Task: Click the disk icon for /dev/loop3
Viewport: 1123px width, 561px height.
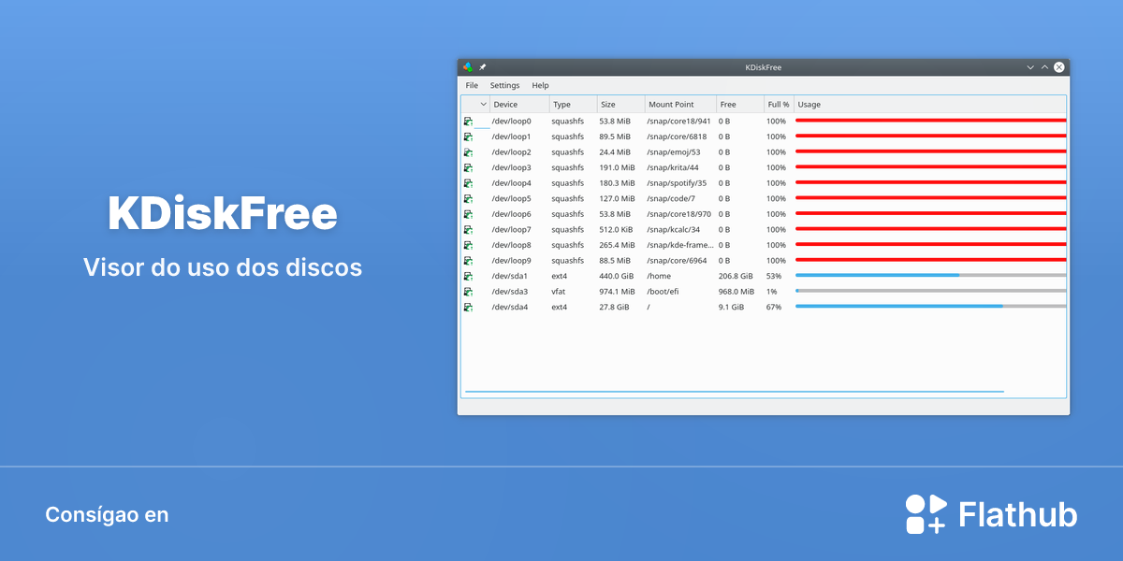Action: 468,167
